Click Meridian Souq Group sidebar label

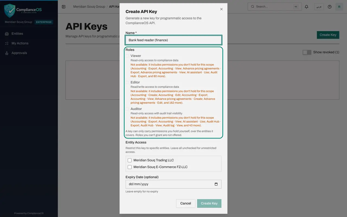[x=18, y=22]
